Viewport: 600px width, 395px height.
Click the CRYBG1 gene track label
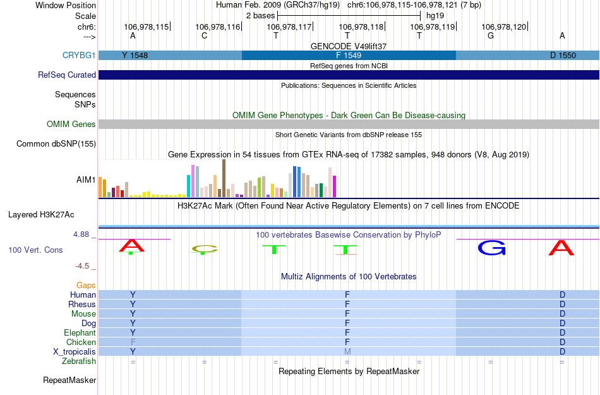[79, 55]
